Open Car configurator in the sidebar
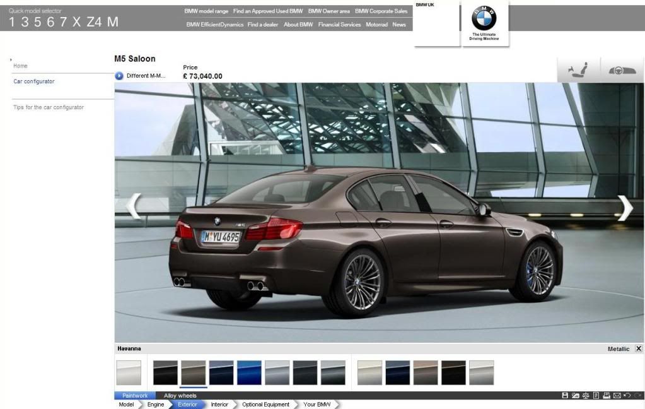This screenshot has width=645, height=409. click(x=33, y=81)
